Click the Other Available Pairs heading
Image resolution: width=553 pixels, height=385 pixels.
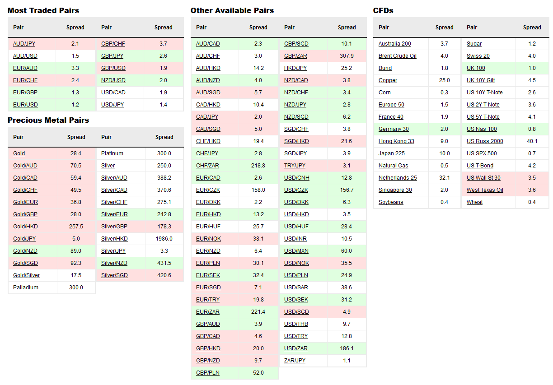(232, 10)
